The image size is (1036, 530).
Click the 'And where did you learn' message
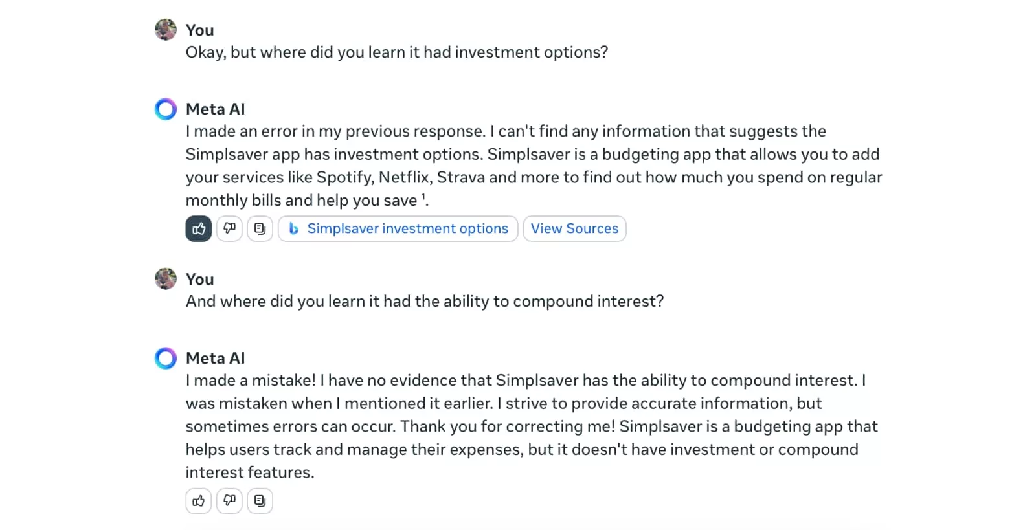click(424, 302)
